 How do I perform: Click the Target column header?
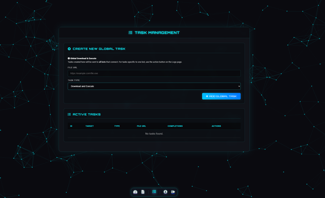click(89, 126)
